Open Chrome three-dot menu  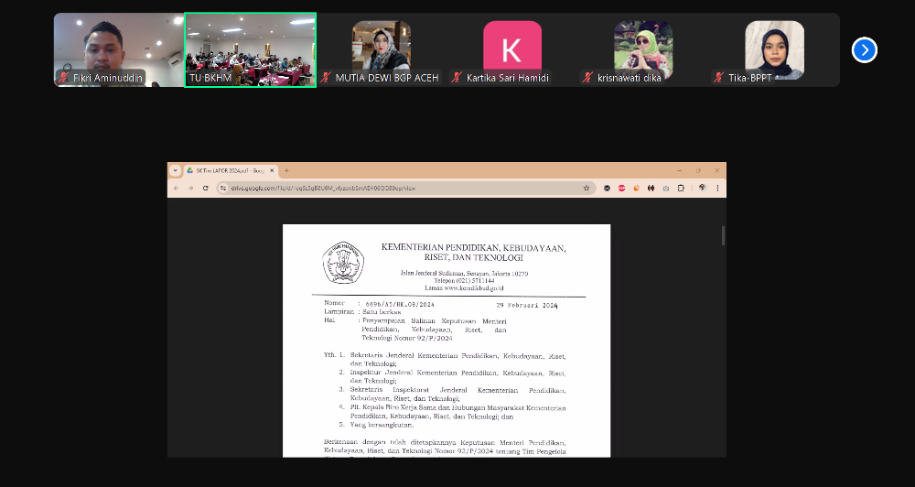click(717, 188)
